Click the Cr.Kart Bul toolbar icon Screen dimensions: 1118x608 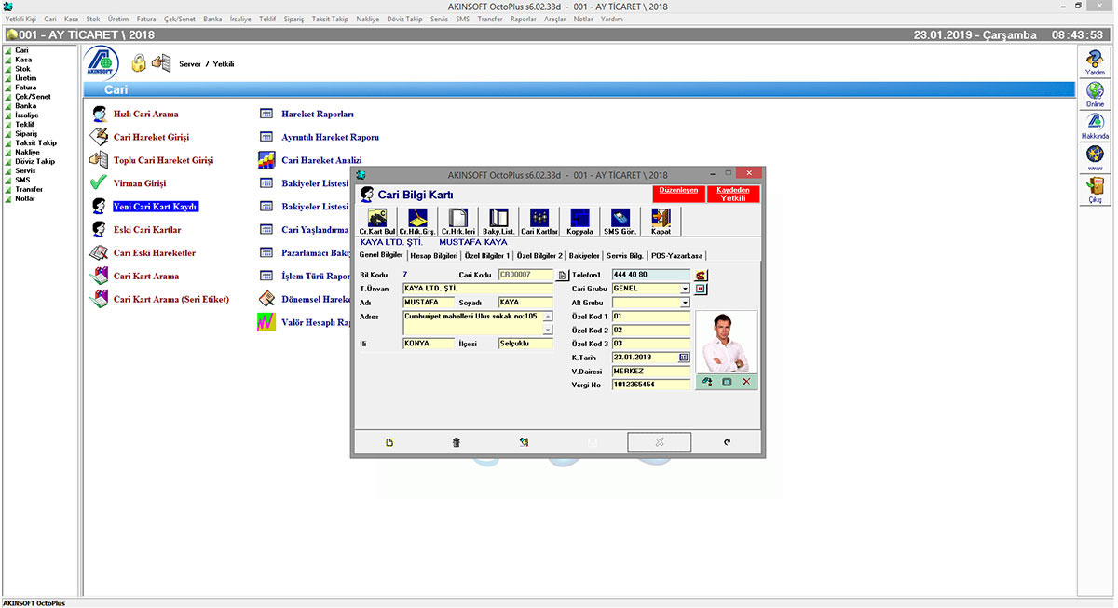[x=377, y=222]
